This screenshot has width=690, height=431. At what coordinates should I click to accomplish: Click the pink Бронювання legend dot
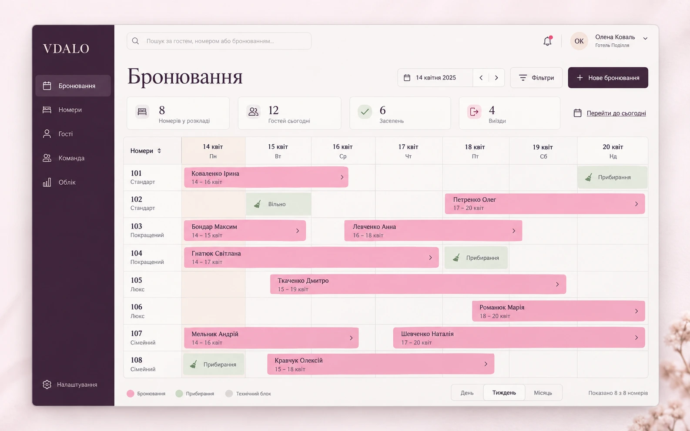(x=131, y=394)
